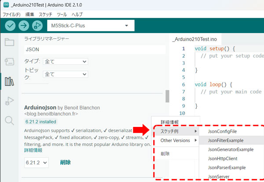Screen dimensions: 264x182
Task: Open the ツール menu
Action: coord(62,15)
